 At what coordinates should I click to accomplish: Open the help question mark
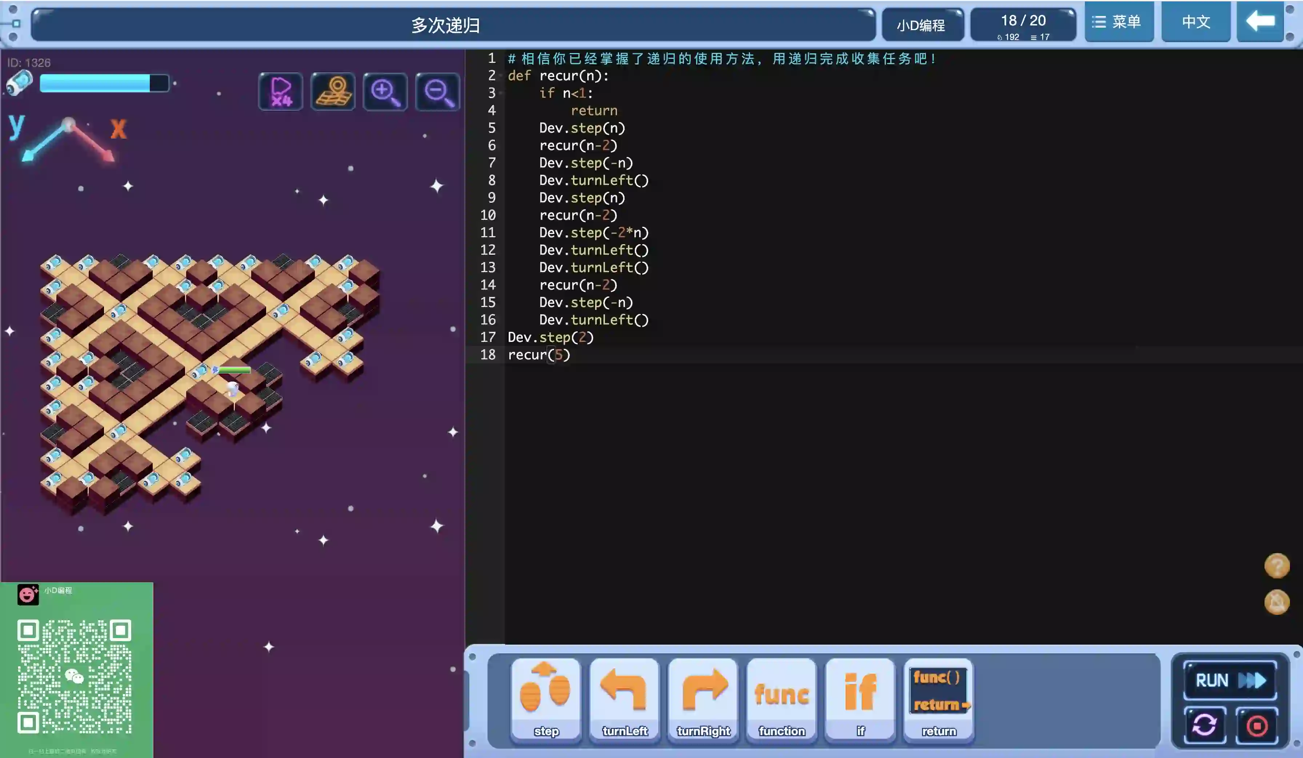point(1276,566)
